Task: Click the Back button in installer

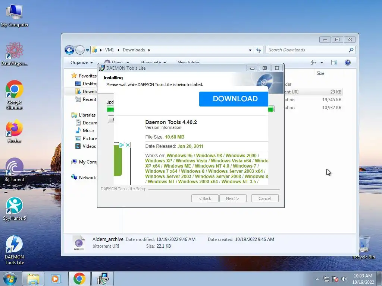Action: click(205, 198)
